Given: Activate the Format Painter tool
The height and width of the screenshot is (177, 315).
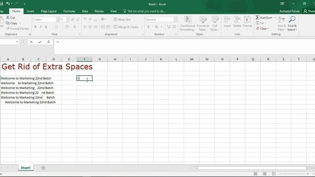Looking at the screenshot, I should click(x=18, y=29).
